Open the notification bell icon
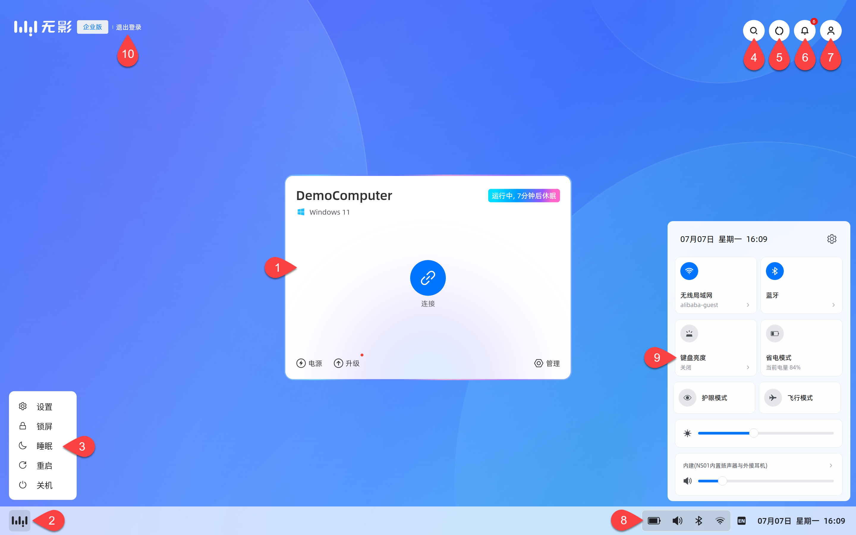This screenshot has height=535, width=856. tap(805, 31)
